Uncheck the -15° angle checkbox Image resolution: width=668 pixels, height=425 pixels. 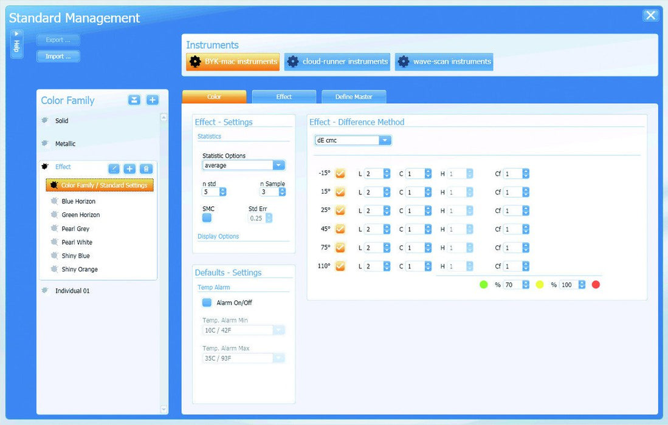(x=340, y=174)
